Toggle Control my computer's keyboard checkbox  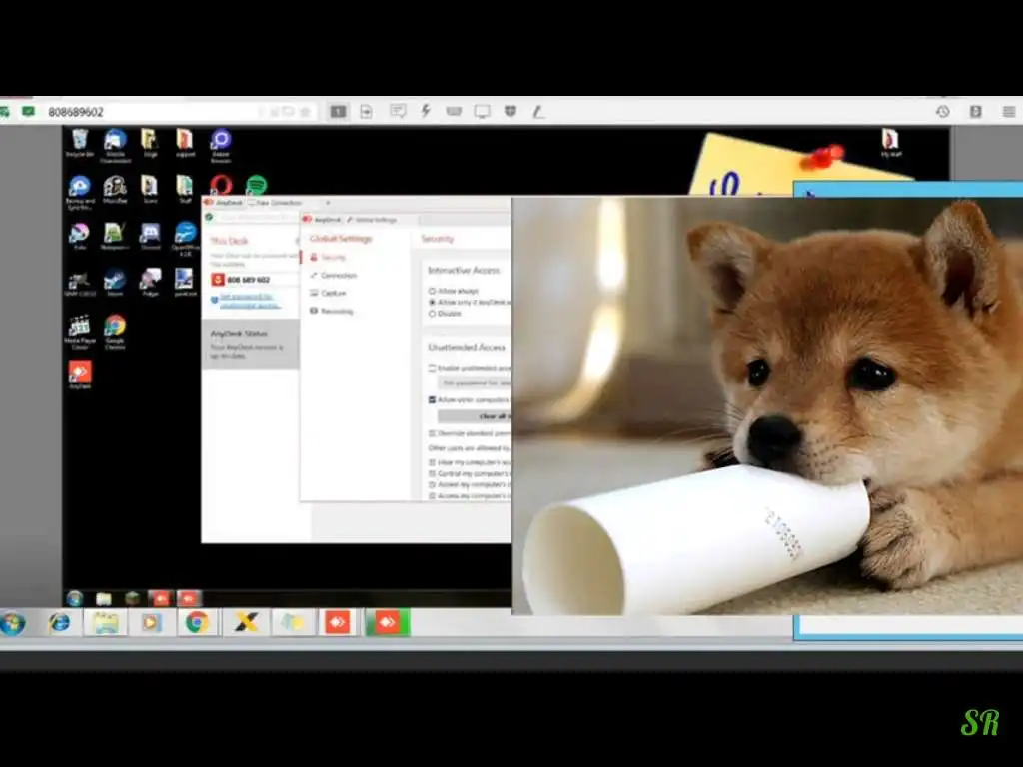click(x=432, y=474)
